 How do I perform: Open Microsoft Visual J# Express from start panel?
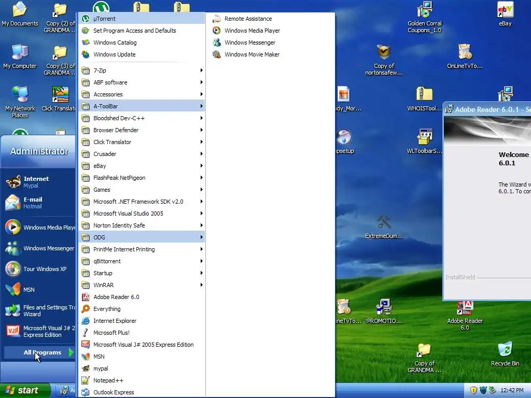coord(39,331)
